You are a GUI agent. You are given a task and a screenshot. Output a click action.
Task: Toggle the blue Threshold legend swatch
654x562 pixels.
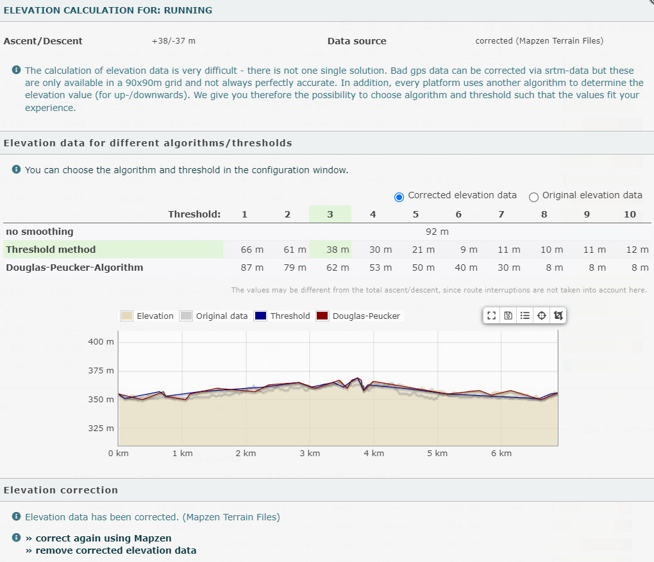coord(260,316)
